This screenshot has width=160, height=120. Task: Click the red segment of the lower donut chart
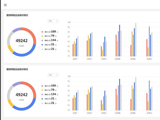tap(32, 88)
